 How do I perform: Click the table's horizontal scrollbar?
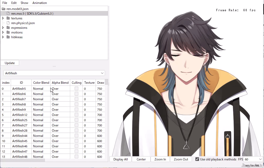24,160
